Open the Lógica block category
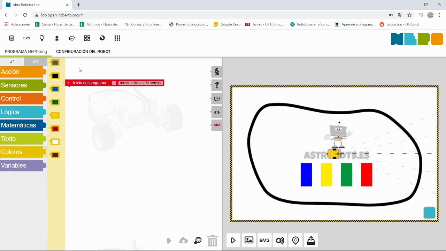Viewport: 446px width, 251px height. tap(23, 112)
